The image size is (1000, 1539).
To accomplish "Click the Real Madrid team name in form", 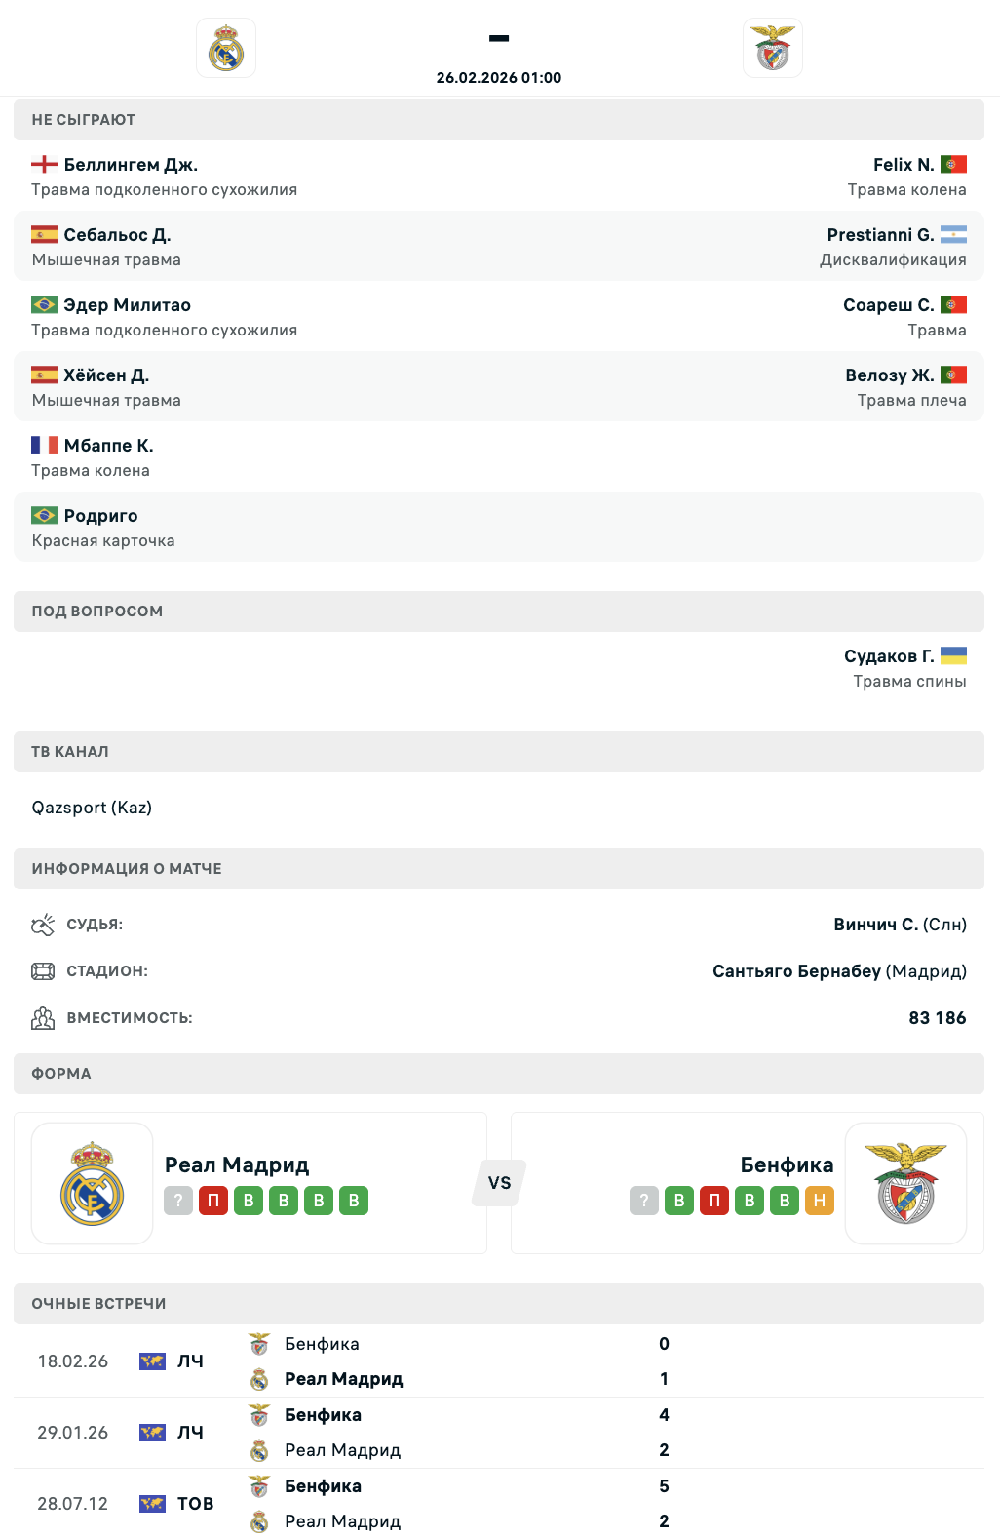I will (237, 1164).
